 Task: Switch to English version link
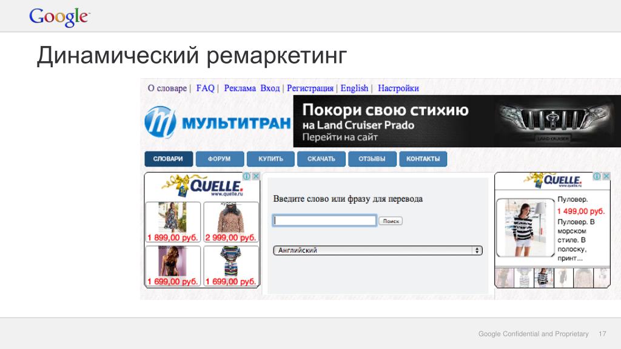pyautogui.click(x=354, y=88)
